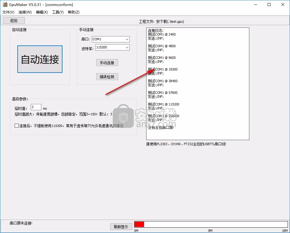Click the 16M marker label

pyautogui.click(x=285, y=231)
